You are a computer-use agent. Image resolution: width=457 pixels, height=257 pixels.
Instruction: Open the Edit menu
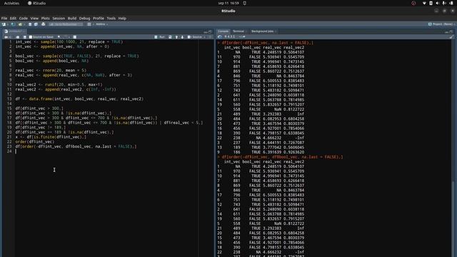[13, 18]
